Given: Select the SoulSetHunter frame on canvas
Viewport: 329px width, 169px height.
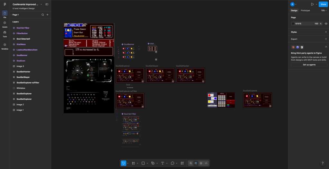Looking at the screenshot, I should pyautogui.click(x=190, y=75).
